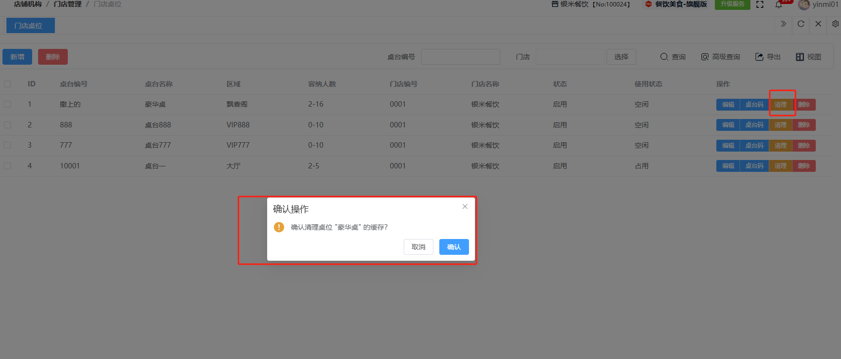Expand the double-chevron tab list arrow
Viewport: 841px width, 359px height.
click(784, 24)
